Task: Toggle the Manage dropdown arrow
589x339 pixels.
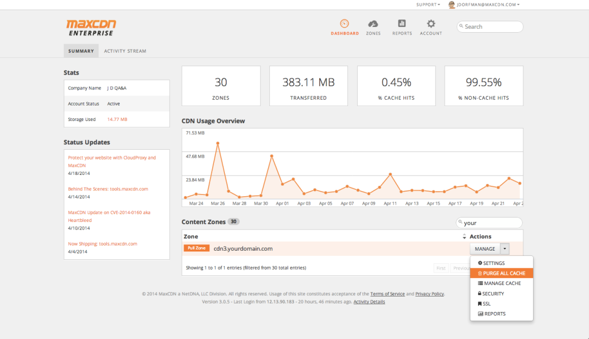Action: tap(504, 249)
